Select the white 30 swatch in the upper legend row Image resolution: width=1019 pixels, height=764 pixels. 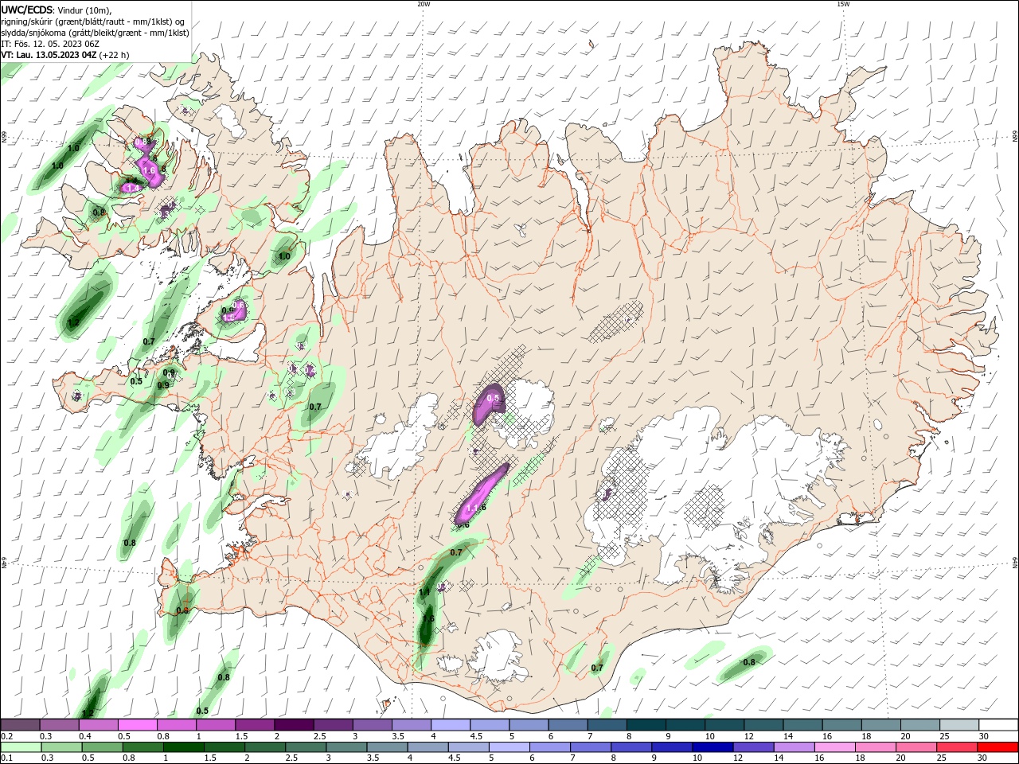998,724
